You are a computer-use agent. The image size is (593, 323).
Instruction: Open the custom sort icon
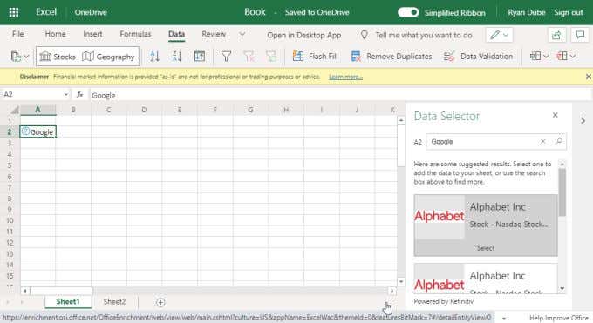point(200,57)
